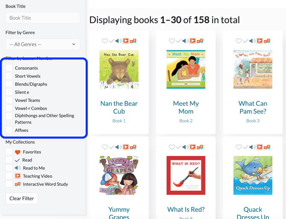Open the Yummy Grapes title link
Viewport: 286px width, 219px height.
tap(119, 213)
